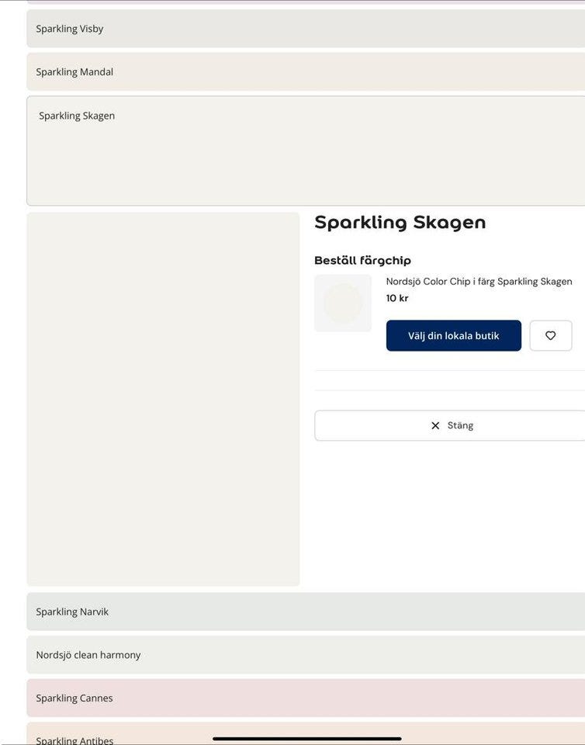Open the Nordsjö Color Chip product link
Image resolution: width=585 pixels, height=745 pixels.
[x=479, y=282]
